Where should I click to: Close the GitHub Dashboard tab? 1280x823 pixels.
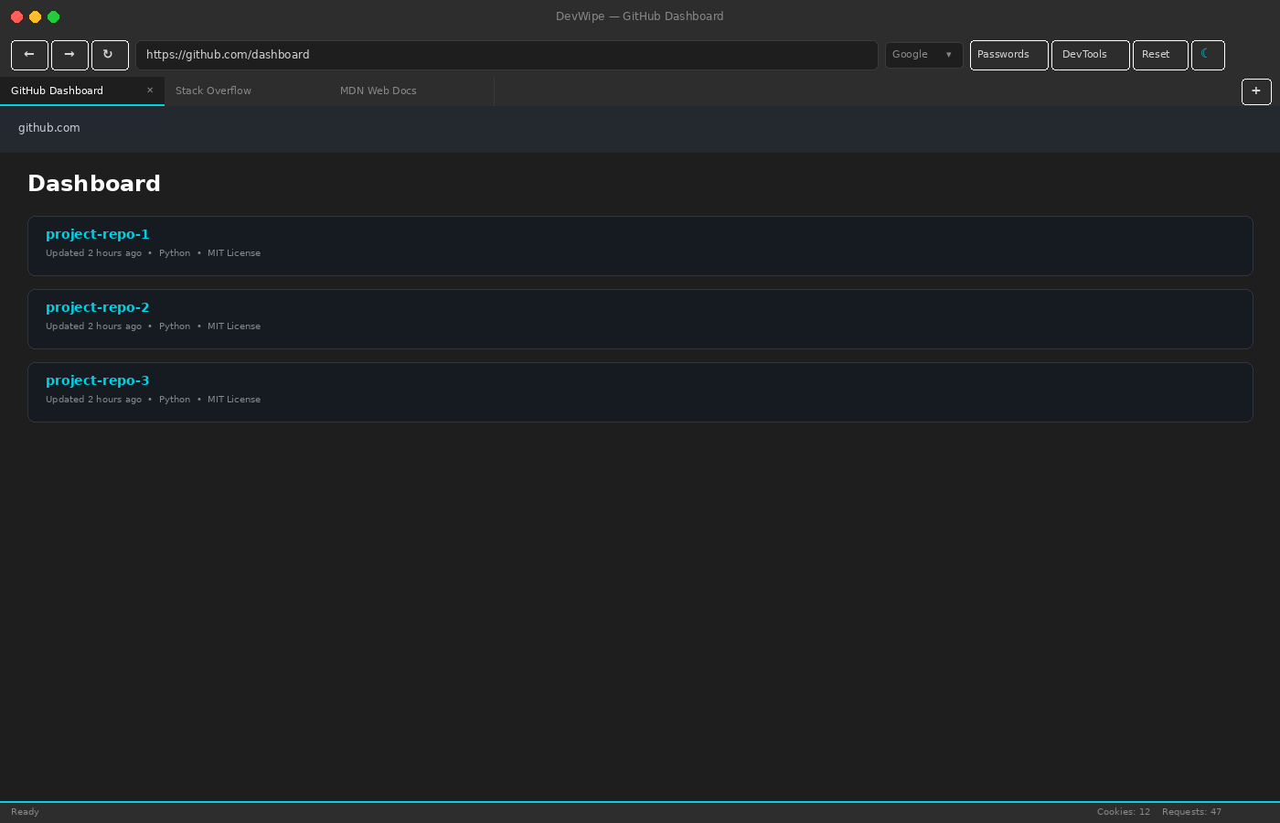(150, 91)
